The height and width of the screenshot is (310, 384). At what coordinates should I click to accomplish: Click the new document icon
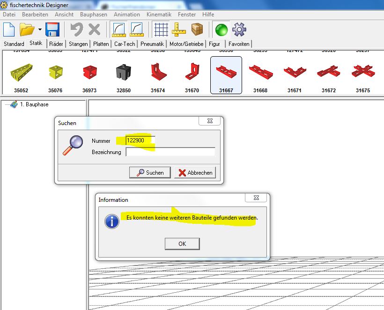(x=9, y=30)
